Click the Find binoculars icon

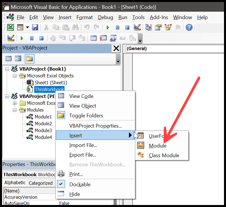75,27
